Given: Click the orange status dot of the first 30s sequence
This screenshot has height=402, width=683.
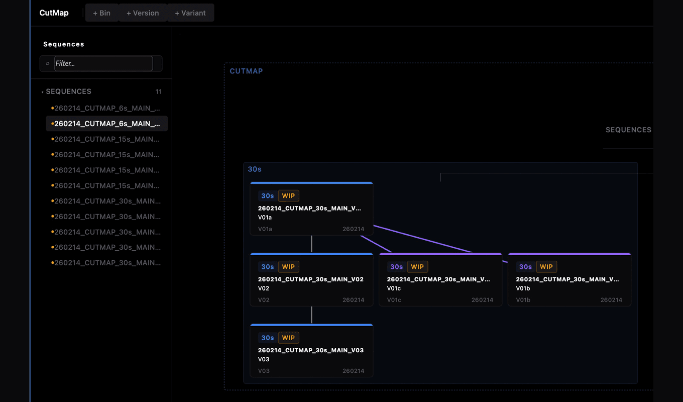Looking at the screenshot, I should pos(52,201).
